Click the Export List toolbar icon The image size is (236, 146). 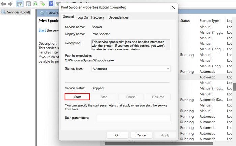42,4
